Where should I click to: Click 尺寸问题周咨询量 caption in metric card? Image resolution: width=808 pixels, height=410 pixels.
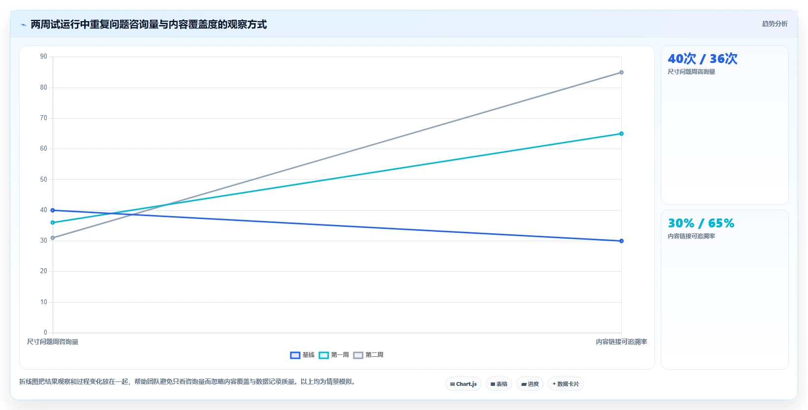pos(691,72)
